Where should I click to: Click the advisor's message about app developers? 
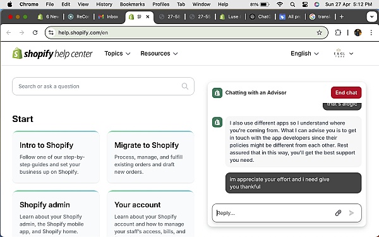[293, 142]
